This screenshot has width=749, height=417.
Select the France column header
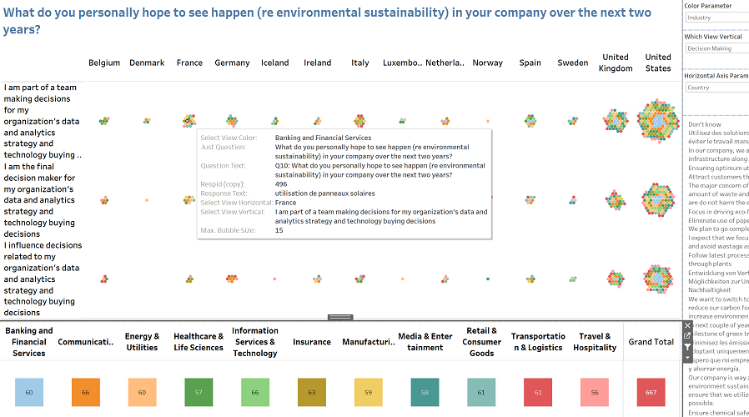coord(189,63)
